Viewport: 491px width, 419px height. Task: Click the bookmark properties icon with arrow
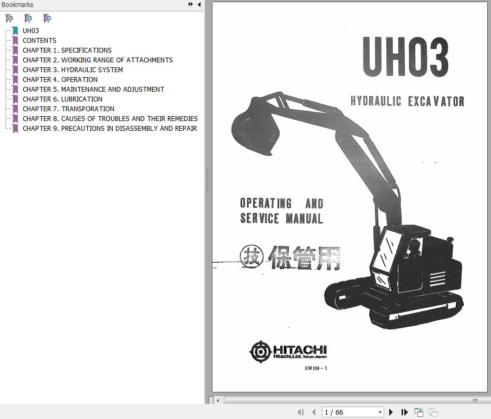(47, 18)
